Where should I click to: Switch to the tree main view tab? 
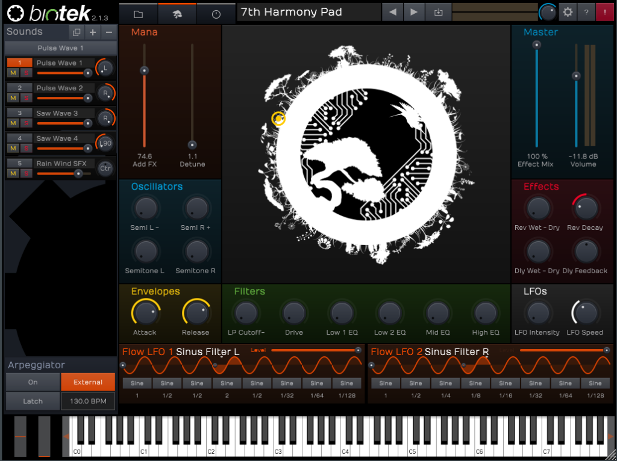pos(177,13)
